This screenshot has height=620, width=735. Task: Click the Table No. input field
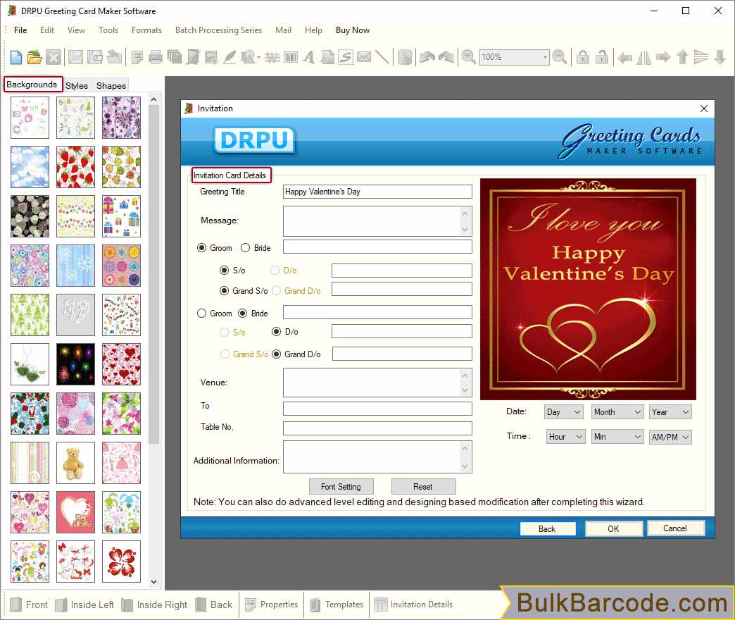tap(377, 428)
